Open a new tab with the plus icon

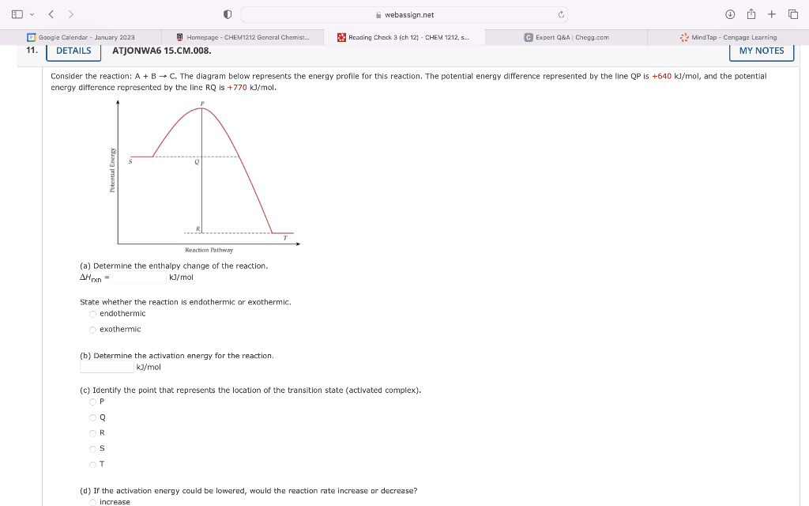click(770, 13)
